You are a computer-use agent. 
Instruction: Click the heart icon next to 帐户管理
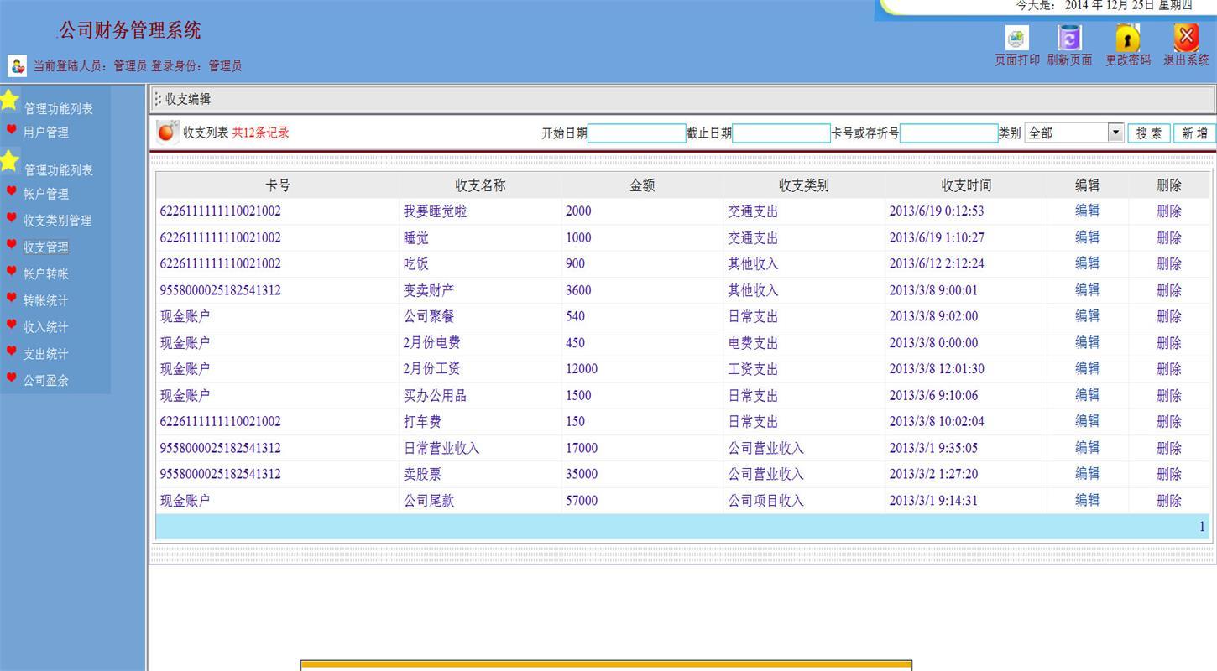[12, 191]
